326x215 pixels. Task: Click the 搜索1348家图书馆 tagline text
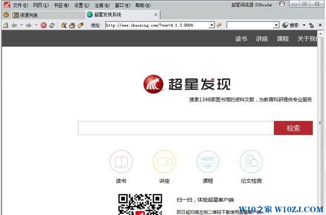[250, 100]
